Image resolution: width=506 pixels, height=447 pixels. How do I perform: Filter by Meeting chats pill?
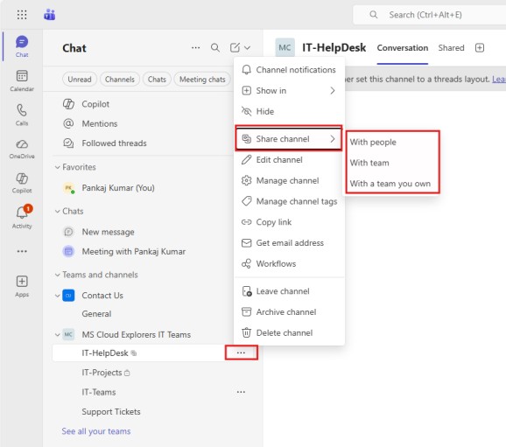(x=202, y=80)
